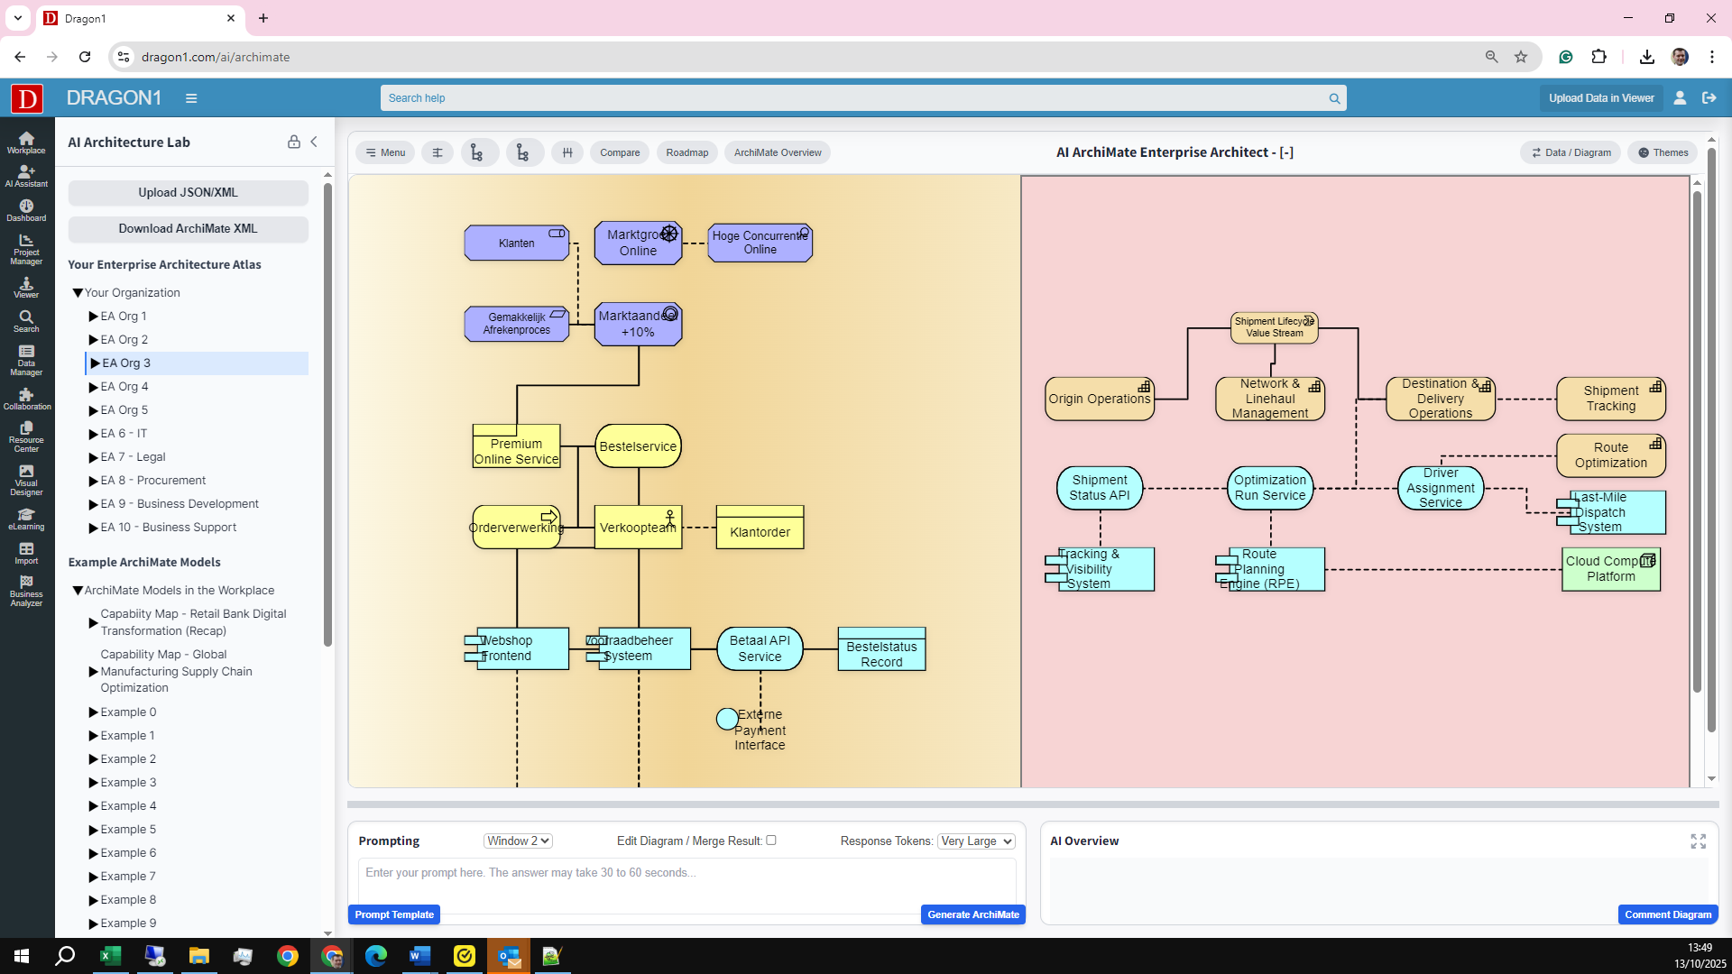Expand the EA Org 4 tree node
Viewport: 1732px width, 974px height.
coord(93,387)
